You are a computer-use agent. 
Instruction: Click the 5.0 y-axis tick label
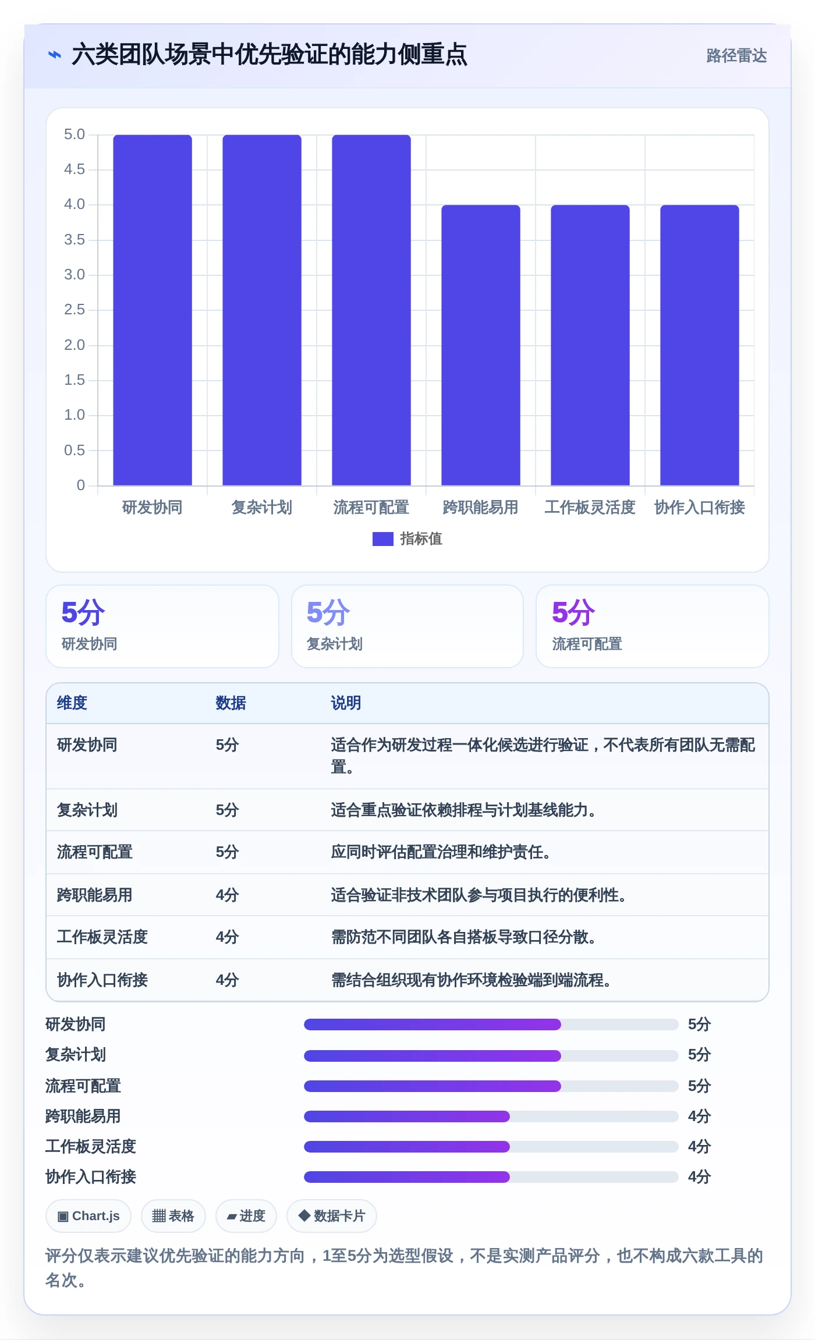75,134
